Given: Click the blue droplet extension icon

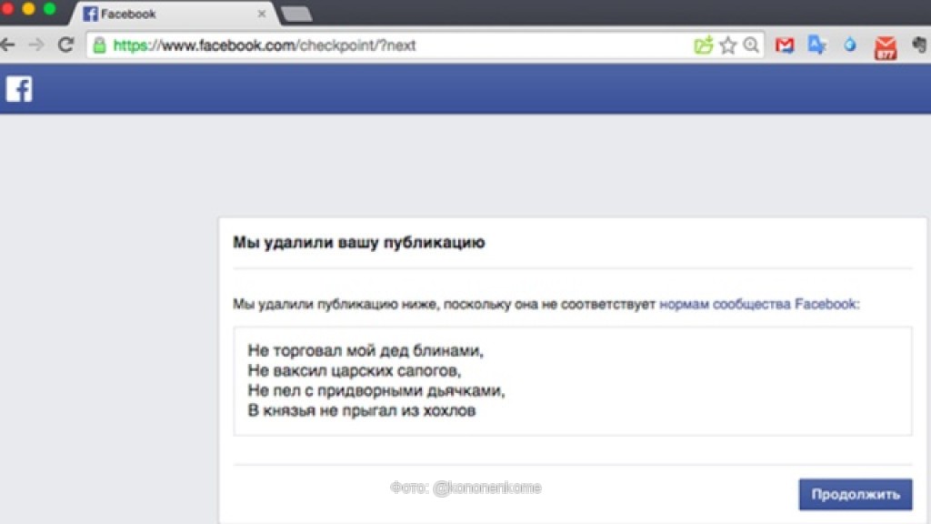Looking at the screenshot, I should click(850, 45).
